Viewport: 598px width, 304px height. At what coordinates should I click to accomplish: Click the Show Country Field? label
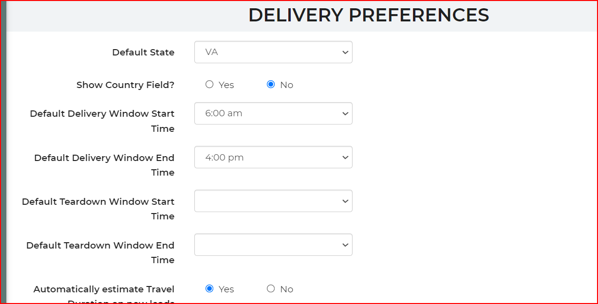125,85
